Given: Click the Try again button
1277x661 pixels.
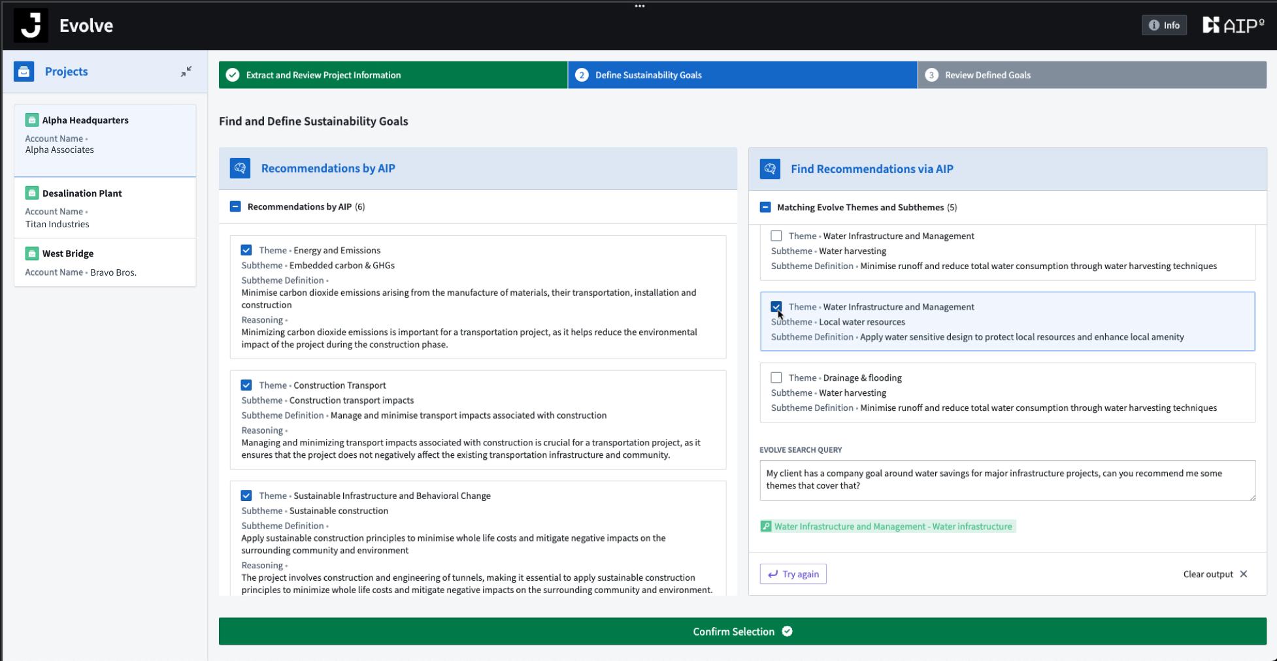Looking at the screenshot, I should point(793,574).
